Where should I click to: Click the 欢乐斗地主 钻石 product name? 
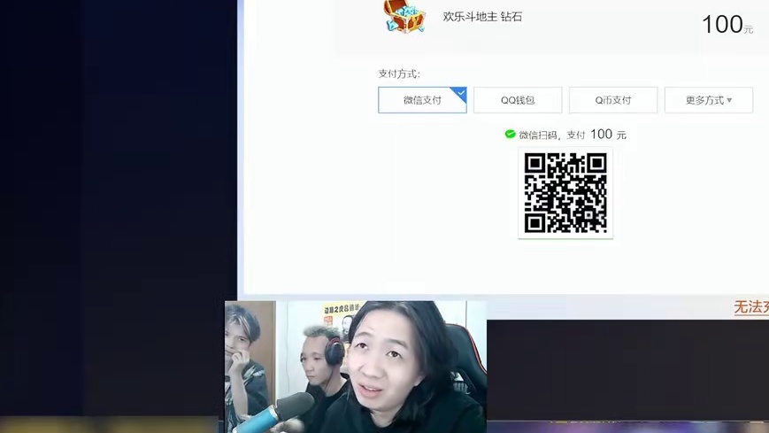click(x=482, y=17)
